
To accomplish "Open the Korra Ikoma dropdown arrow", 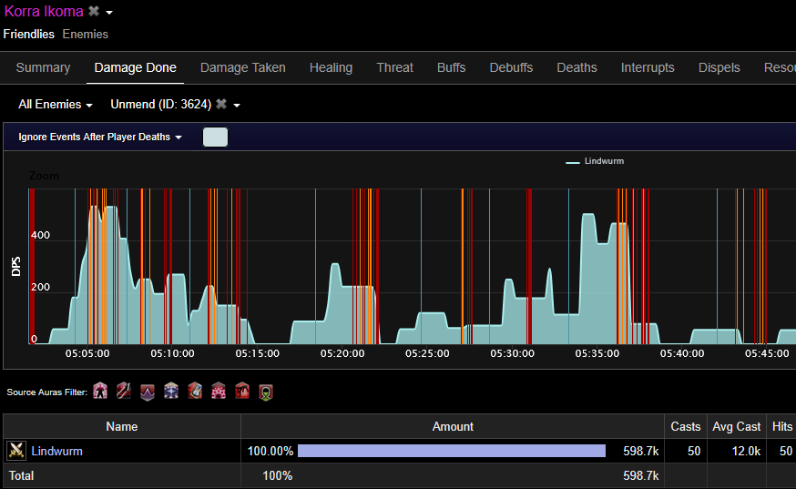I will tap(109, 12).
